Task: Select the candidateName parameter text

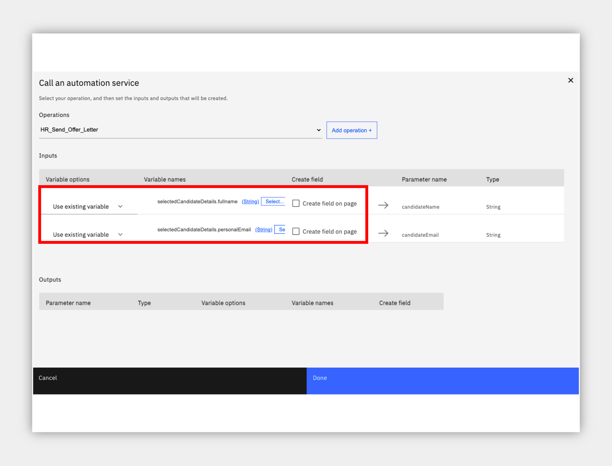Action: click(420, 207)
